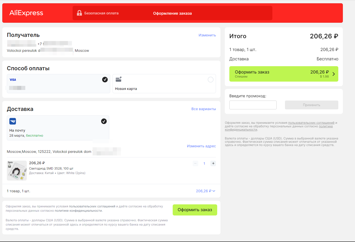This screenshot has width=355, height=242.
Task: Decrease item quantity with minus button
Action: 195,163
